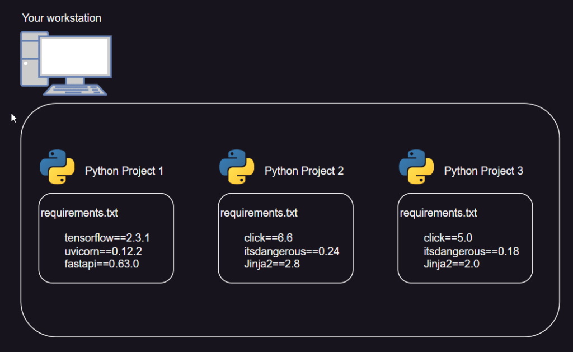Select requirements.txt heading in Project 1 box

(x=79, y=213)
